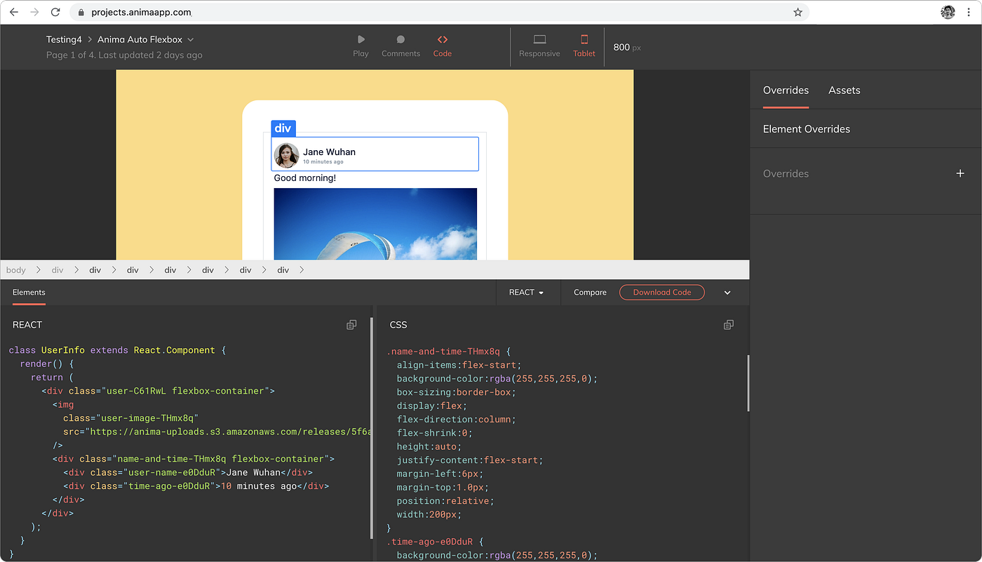
Task: Open the browser profile avatar
Action: point(948,12)
